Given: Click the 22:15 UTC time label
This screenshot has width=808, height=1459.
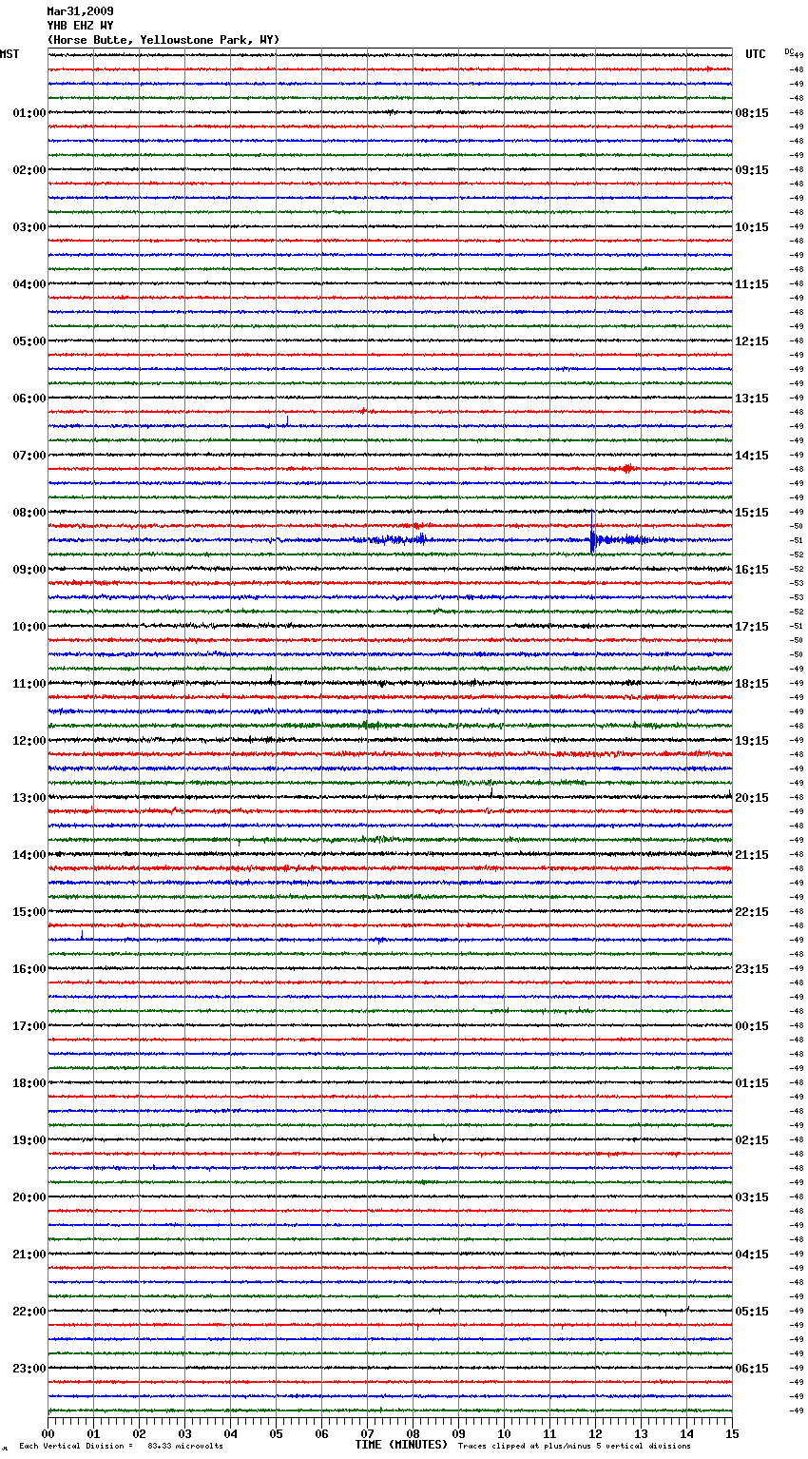Looking at the screenshot, I should (x=752, y=912).
